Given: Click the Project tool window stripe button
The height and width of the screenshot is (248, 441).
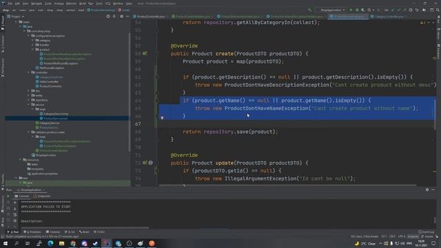Looking at the screenshot, I should pos(3,23).
